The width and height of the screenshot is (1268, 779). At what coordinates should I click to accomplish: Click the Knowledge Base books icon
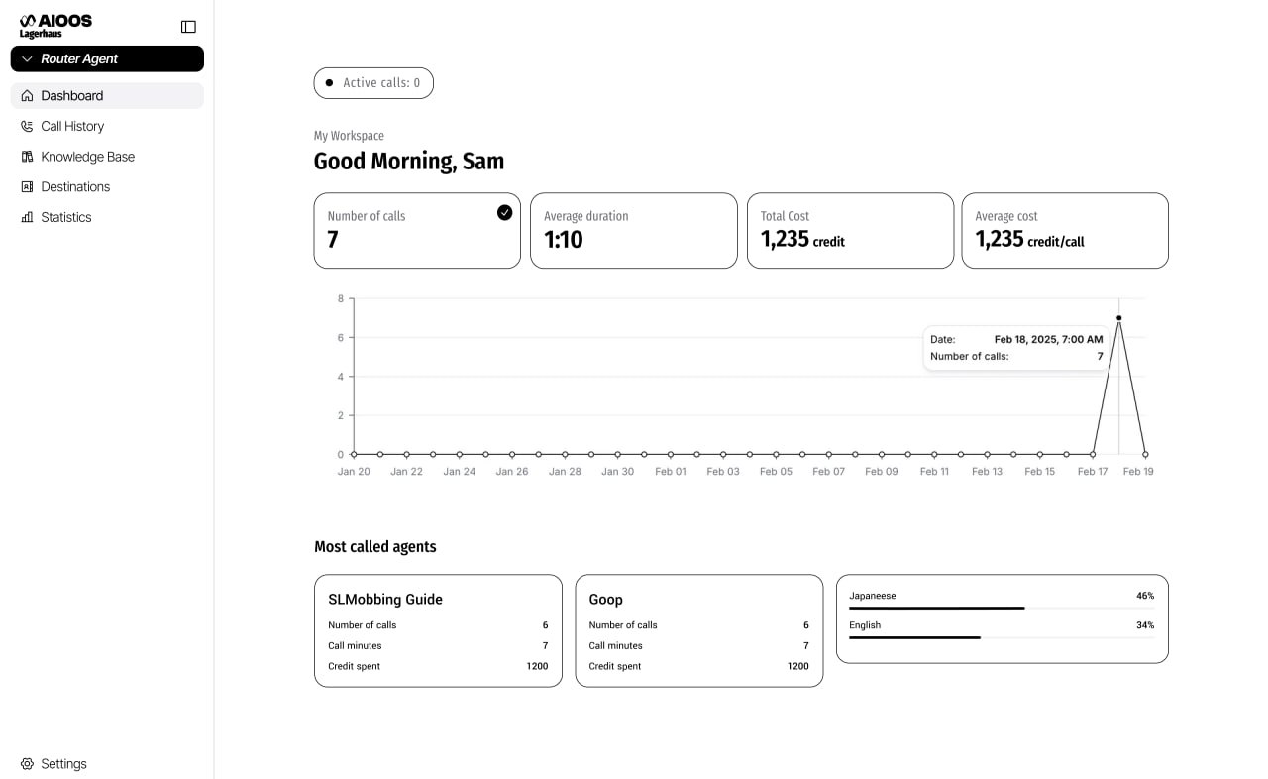(27, 157)
